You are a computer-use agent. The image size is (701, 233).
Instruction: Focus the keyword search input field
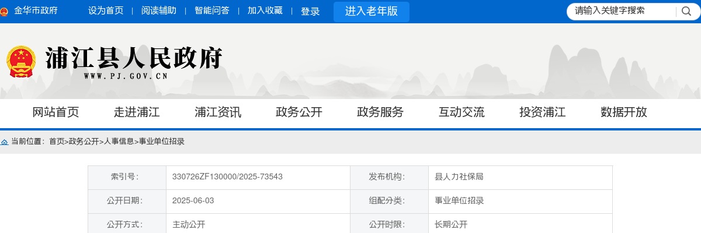pos(622,11)
